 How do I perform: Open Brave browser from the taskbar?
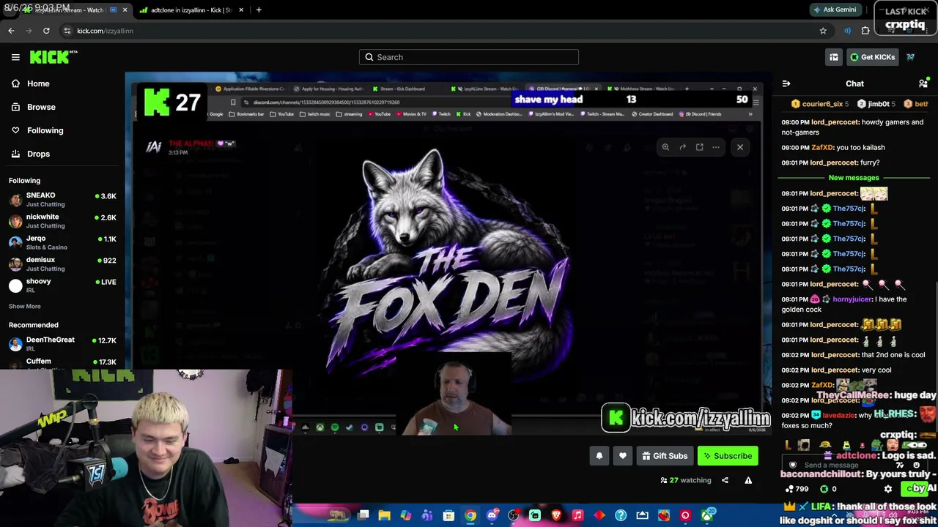pyautogui.click(x=556, y=515)
